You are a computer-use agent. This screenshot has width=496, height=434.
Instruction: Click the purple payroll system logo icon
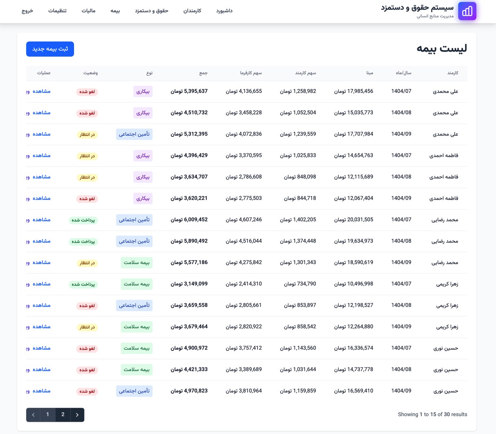tap(467, 11)
